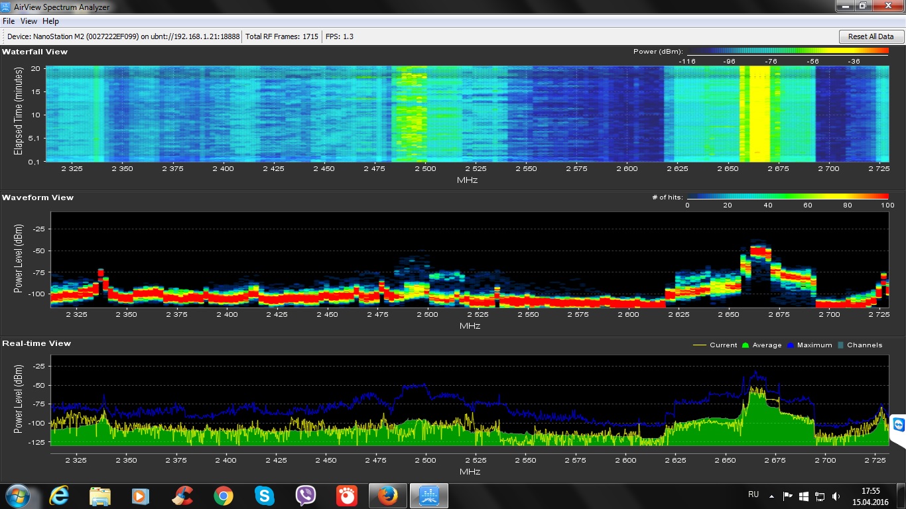Click the Windows Start button

pyautogui.click(x=18, y=496)
